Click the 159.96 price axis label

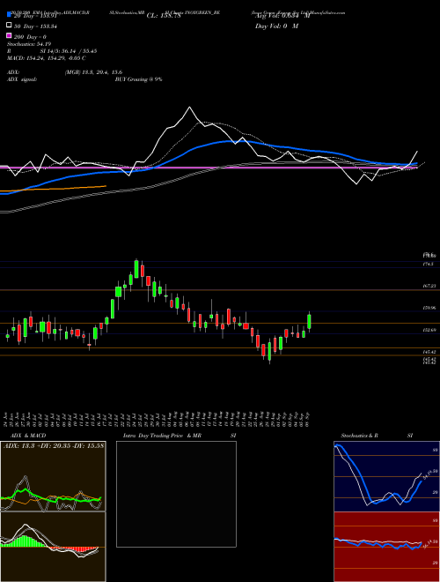tap(429, 308)
